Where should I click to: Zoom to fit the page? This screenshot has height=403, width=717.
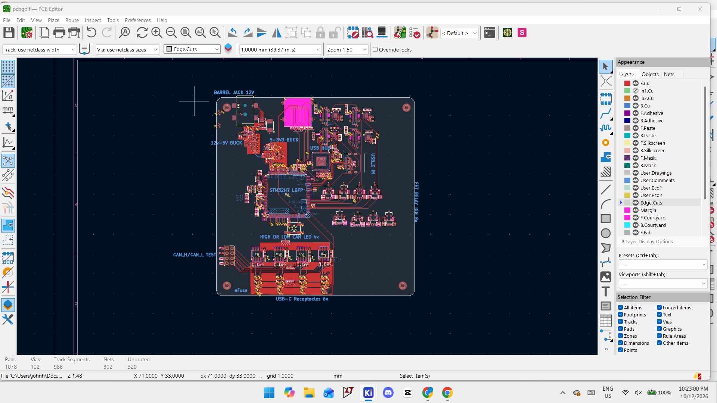point(186,33)
